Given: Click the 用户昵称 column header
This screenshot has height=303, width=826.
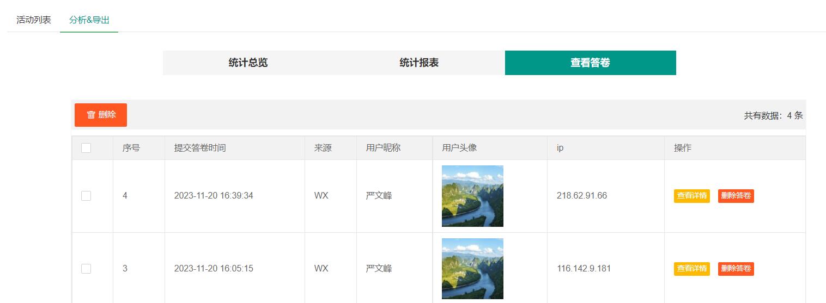Looking at the screenshot, I should (383, 148).
